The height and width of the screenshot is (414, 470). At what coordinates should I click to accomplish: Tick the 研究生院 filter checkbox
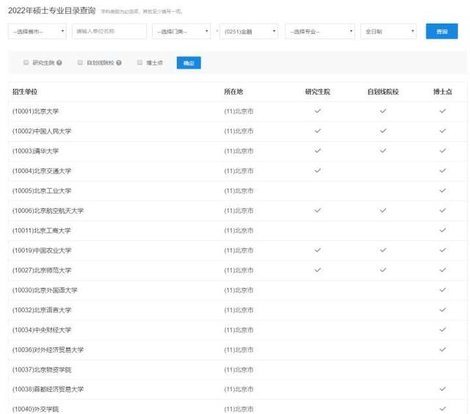click(x=26, y=62)
